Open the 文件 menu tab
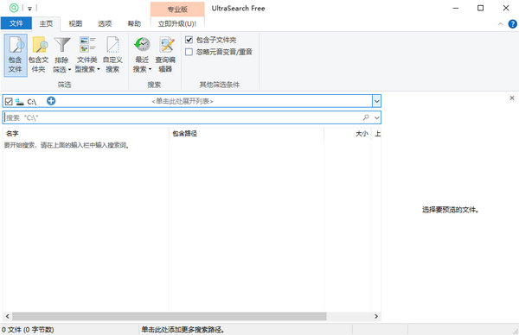Viewport: 519px width, 335px height. [16, 23]
